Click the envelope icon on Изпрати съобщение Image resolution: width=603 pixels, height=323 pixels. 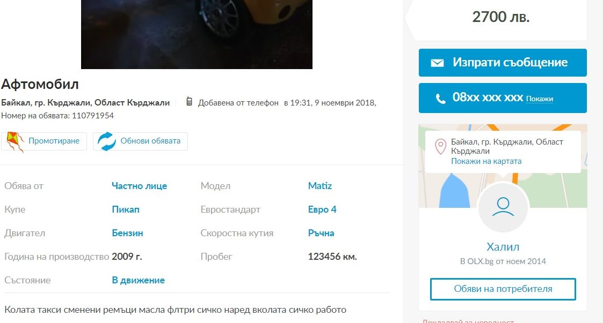point(437,63)
